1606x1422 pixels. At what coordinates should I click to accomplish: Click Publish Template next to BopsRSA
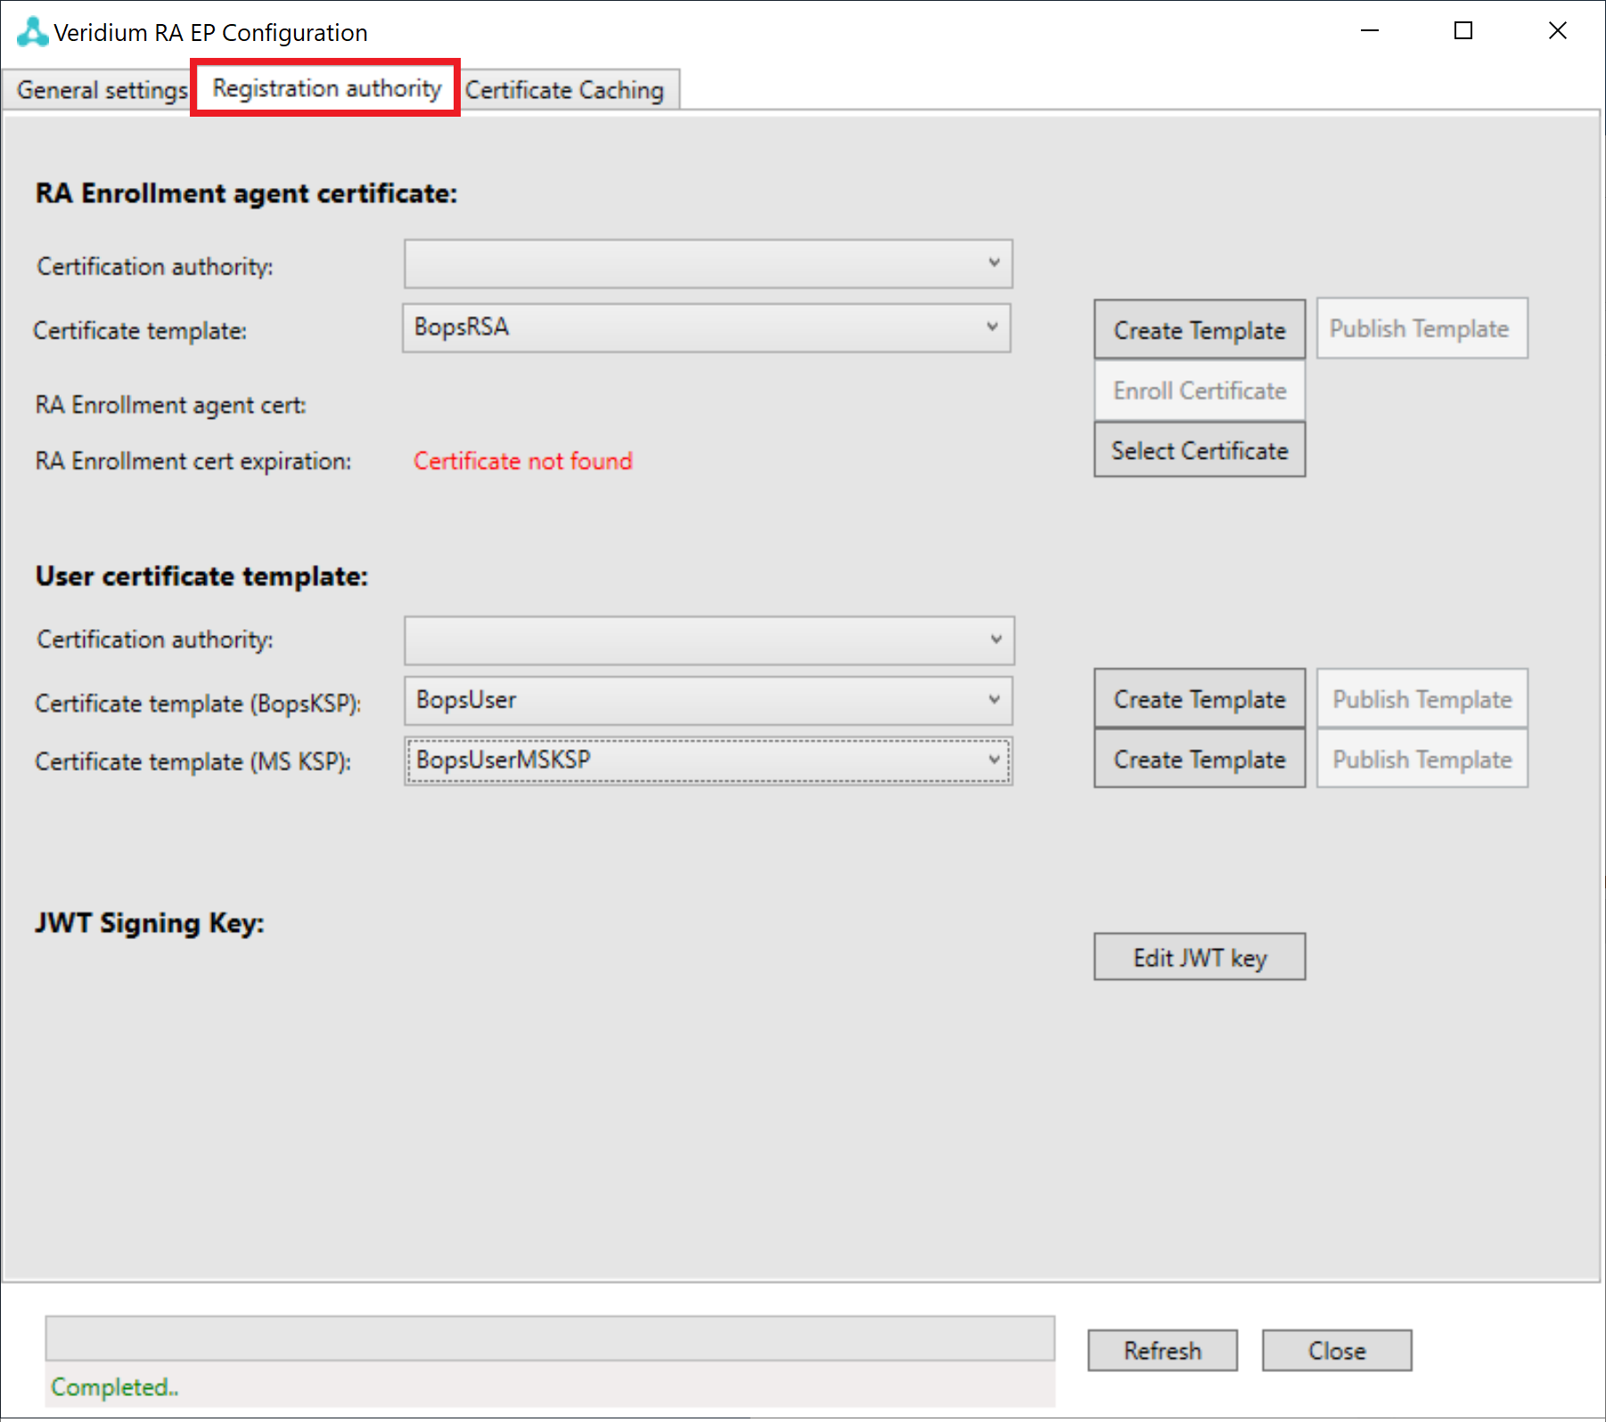[1421, 329]
